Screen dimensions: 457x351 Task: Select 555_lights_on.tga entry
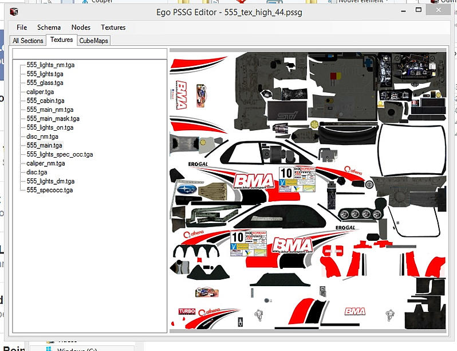[x=50, y=127]
